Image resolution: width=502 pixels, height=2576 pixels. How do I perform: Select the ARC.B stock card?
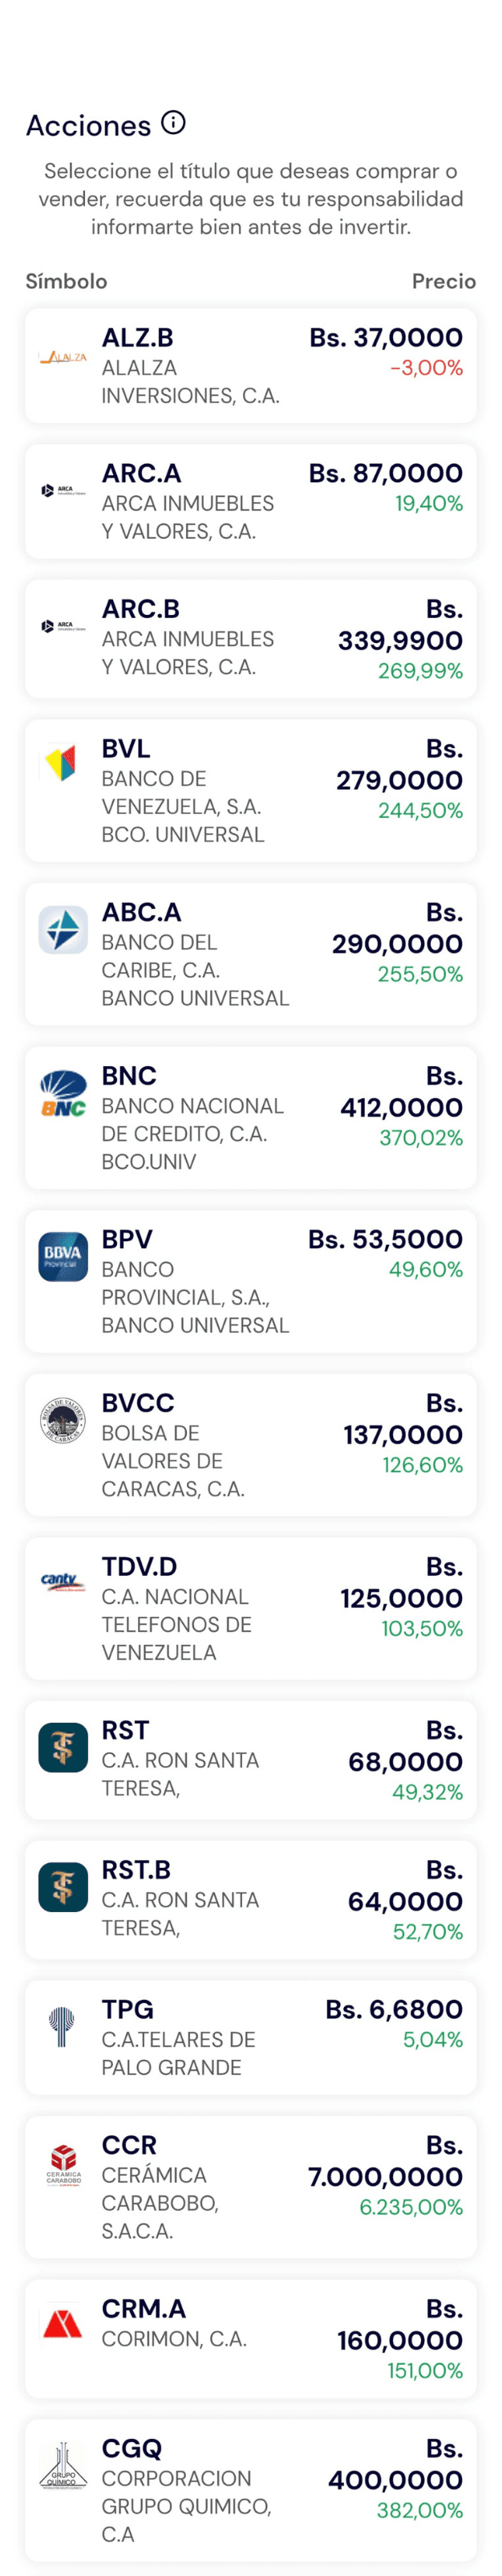(x=250, y=638)
